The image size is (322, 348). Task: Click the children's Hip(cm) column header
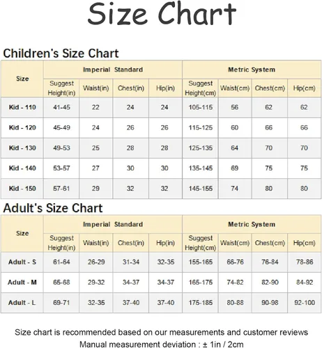tap(304, 88)
